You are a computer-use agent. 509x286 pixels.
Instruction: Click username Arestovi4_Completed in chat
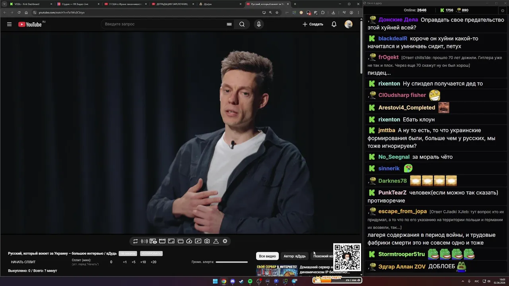tap(407, 108)
